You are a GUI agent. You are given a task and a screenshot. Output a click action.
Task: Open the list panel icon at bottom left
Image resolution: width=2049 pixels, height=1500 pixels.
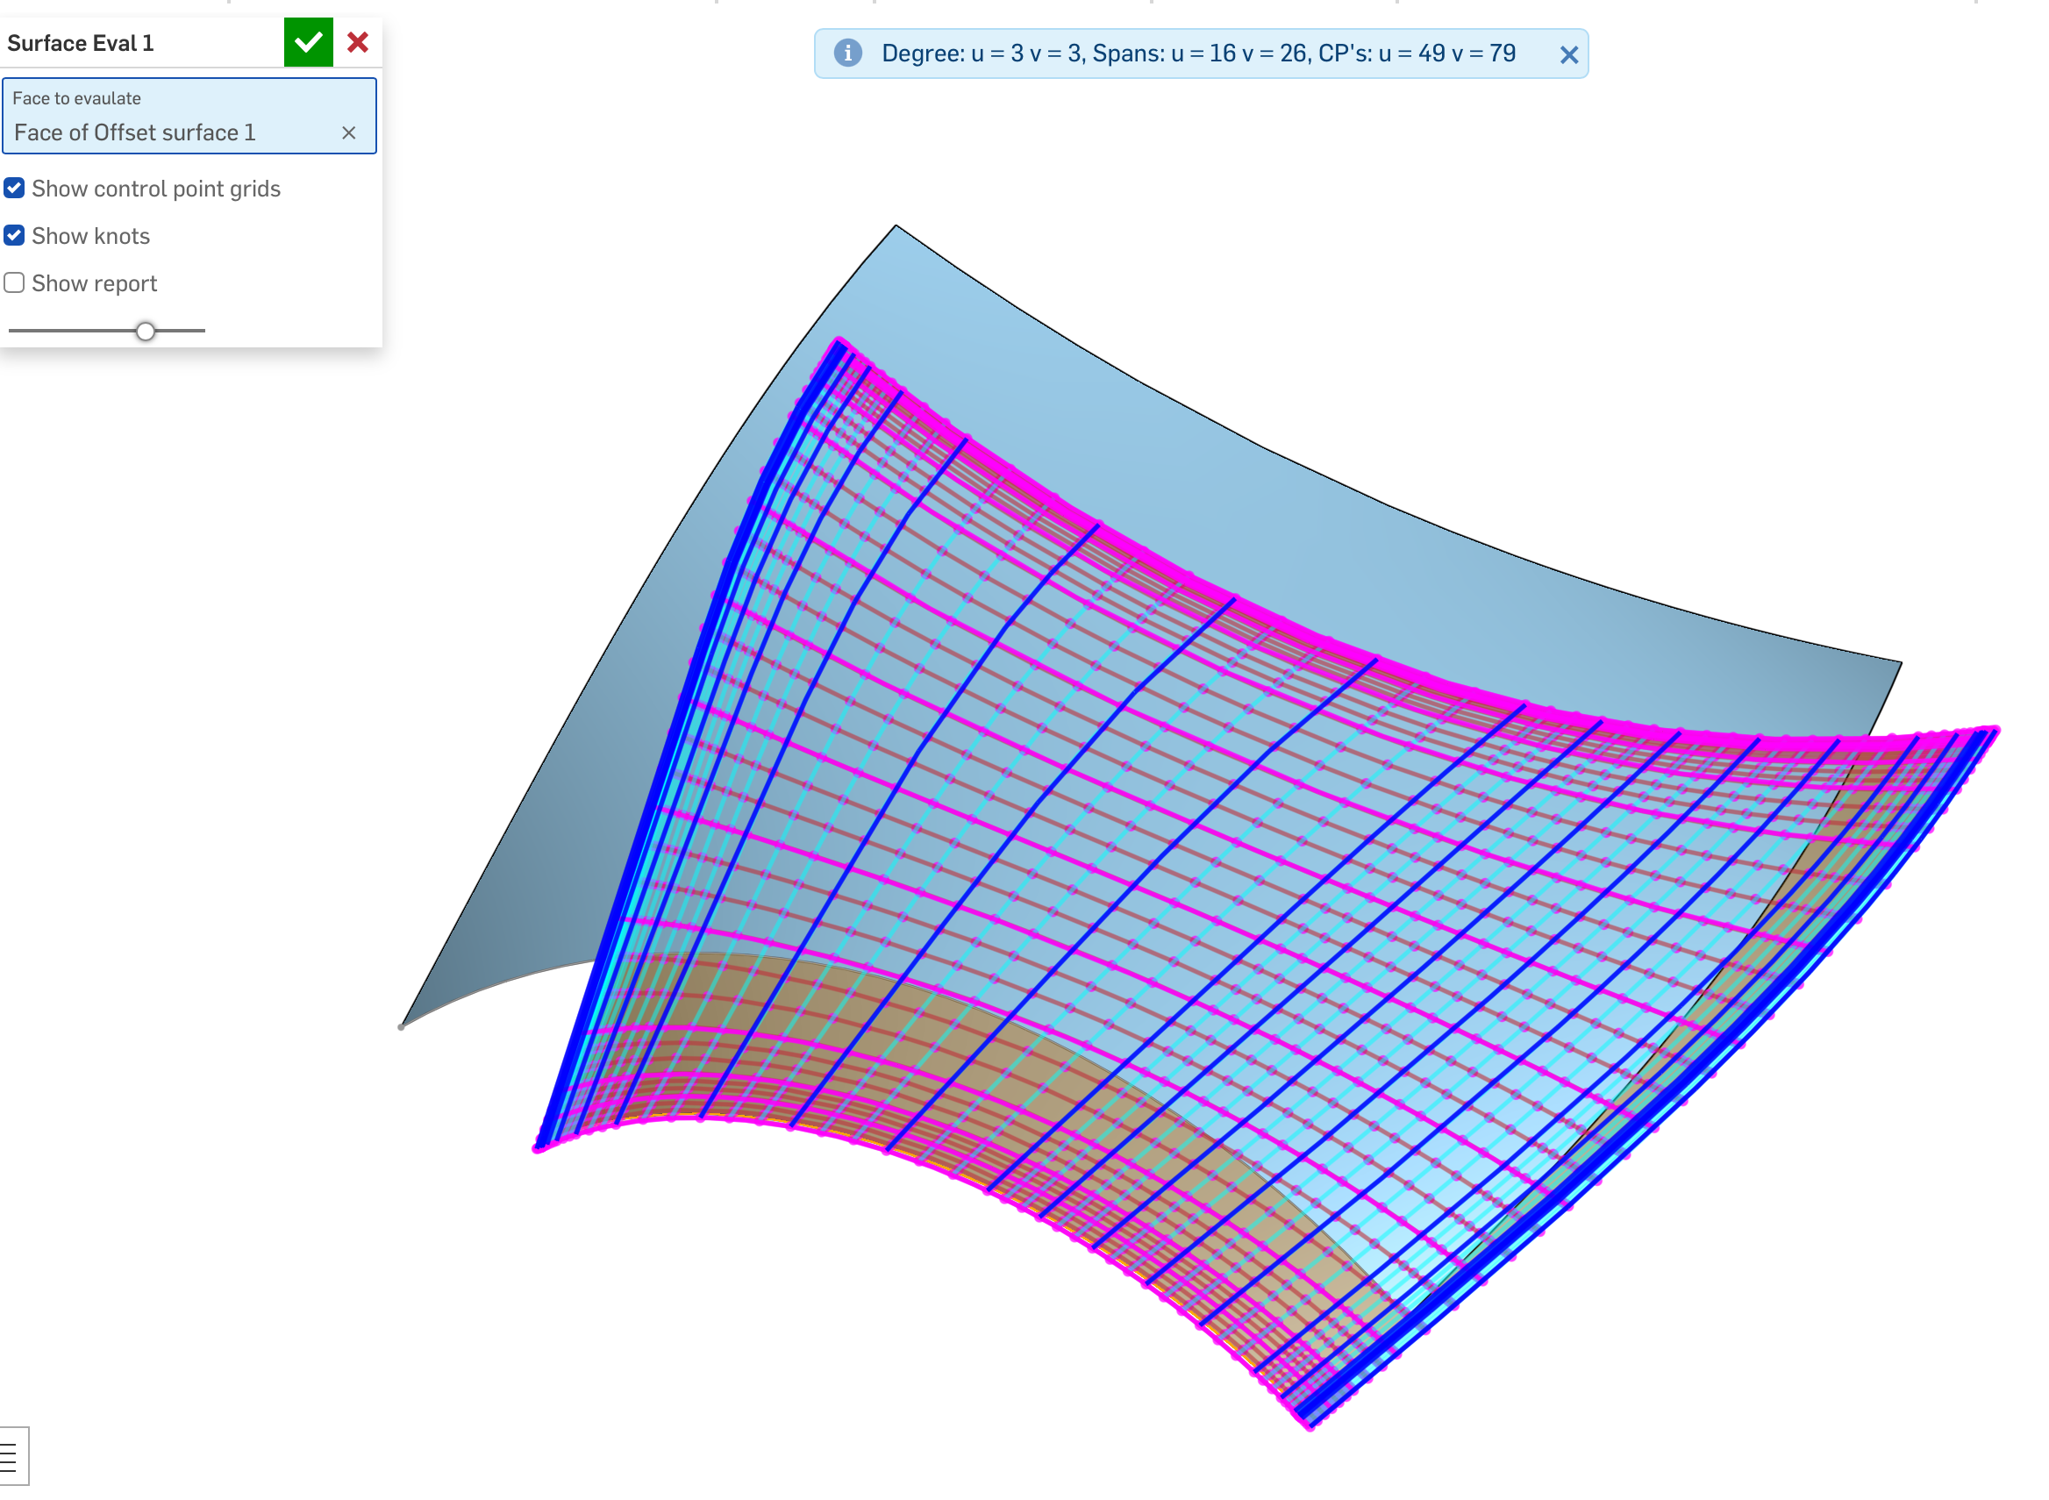pyautogui.click(x=9, y=1458)
